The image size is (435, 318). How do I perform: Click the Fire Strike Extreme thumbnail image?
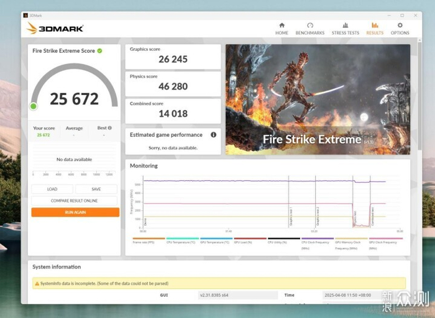pyautogui.click(x=318, y=99)
